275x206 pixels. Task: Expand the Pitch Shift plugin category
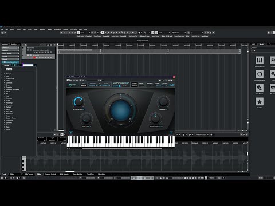(5, 112)
